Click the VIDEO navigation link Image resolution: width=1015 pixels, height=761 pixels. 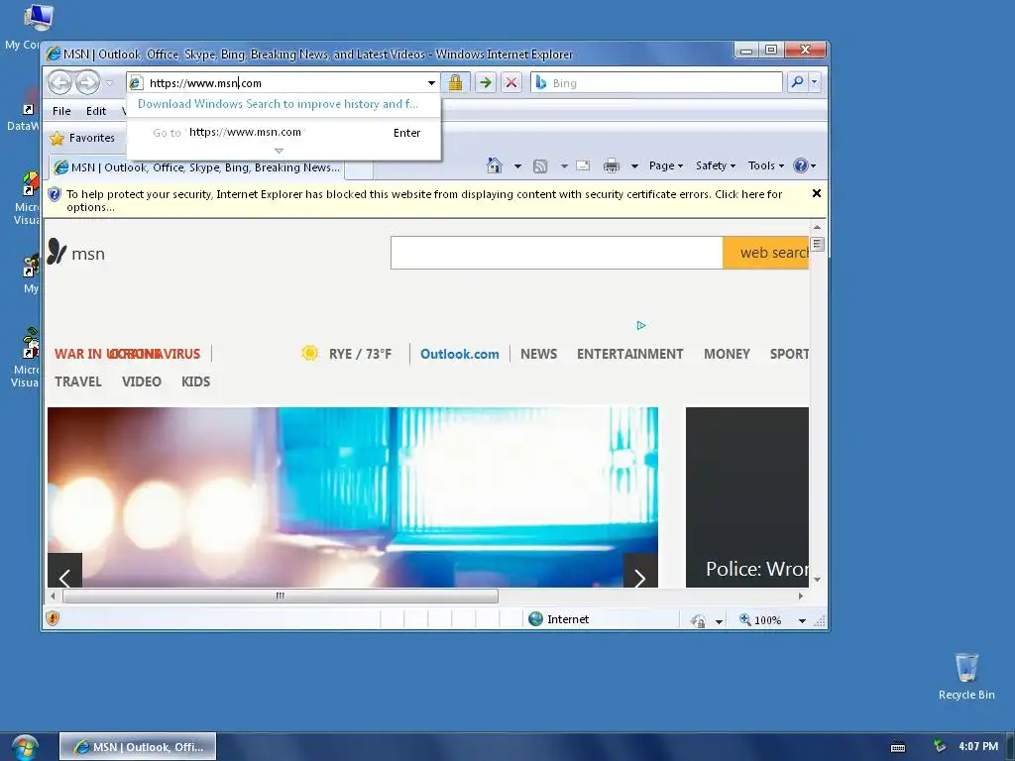[141, 381]
